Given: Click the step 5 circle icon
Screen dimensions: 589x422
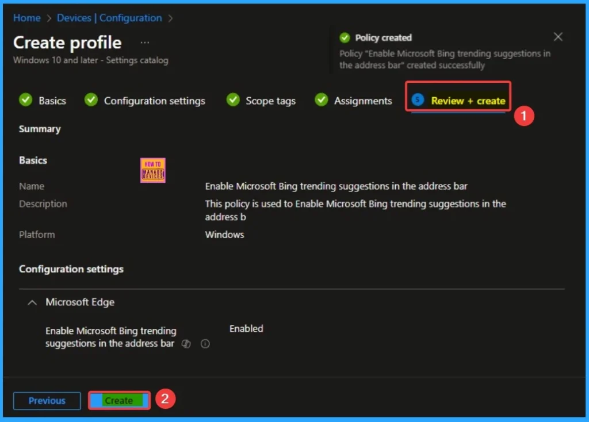Looking at the screenshot, I should pyautogui.click(x=418, y=99).
